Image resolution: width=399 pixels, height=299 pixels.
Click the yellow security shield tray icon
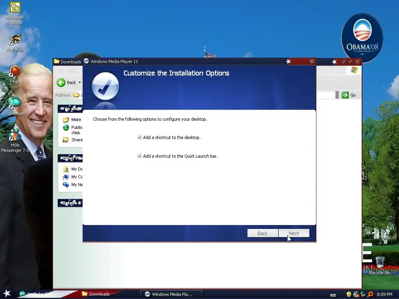pyautogui.click(x=349, y=294)
